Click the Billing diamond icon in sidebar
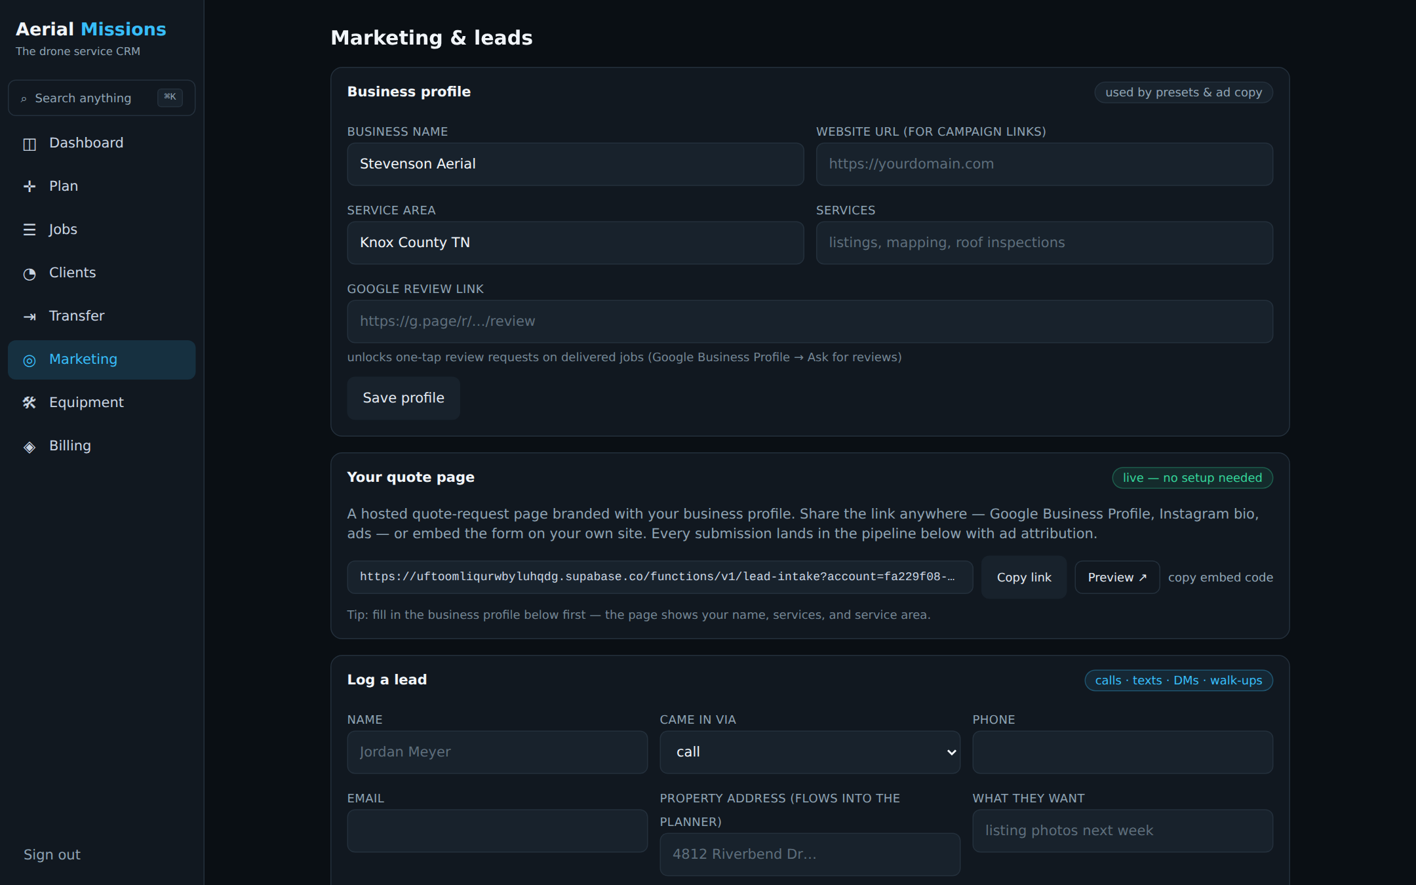Screen dimensions: 1416x885 pos(29,446)
